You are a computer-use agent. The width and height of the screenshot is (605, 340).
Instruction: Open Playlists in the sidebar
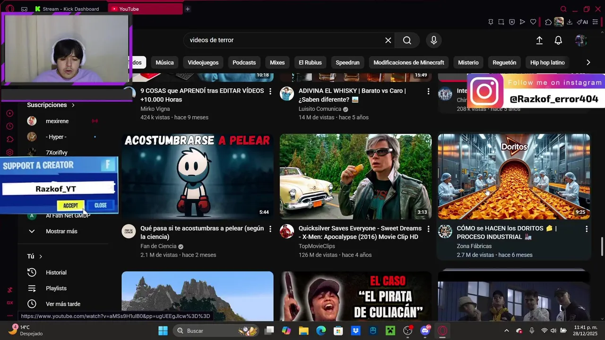click(x=56, y=289)
